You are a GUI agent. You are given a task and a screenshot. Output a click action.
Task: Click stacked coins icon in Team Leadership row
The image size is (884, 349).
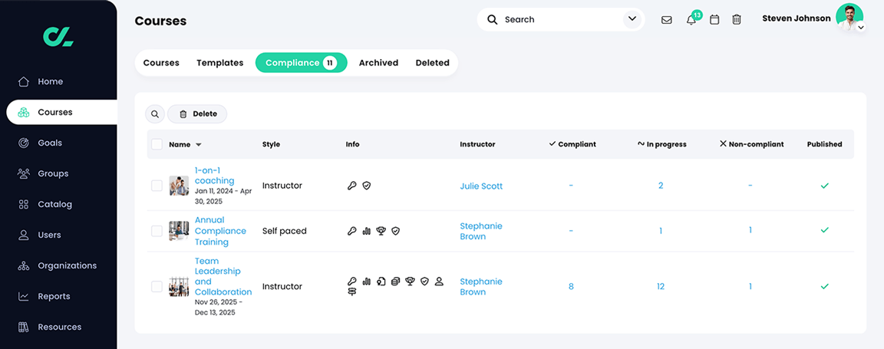[x=396, y=281]
